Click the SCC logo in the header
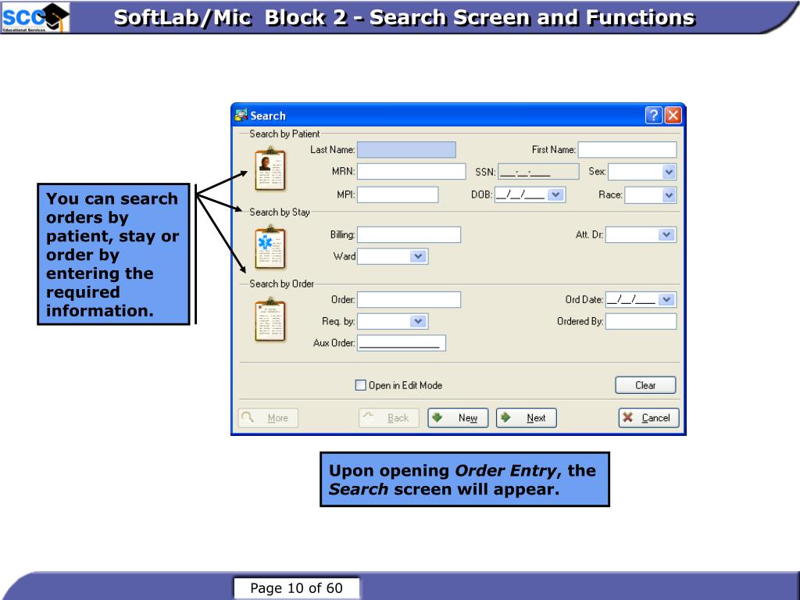The height and width of the screenshot is (600, 800). pos(35,17)
